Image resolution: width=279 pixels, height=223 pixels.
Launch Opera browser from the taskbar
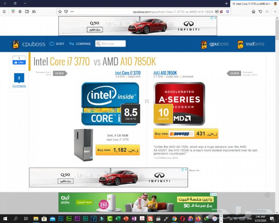coord(182,219)
